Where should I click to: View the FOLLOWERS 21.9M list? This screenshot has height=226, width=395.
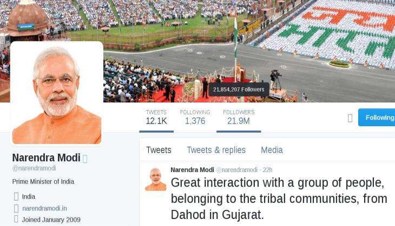point(239,117)
